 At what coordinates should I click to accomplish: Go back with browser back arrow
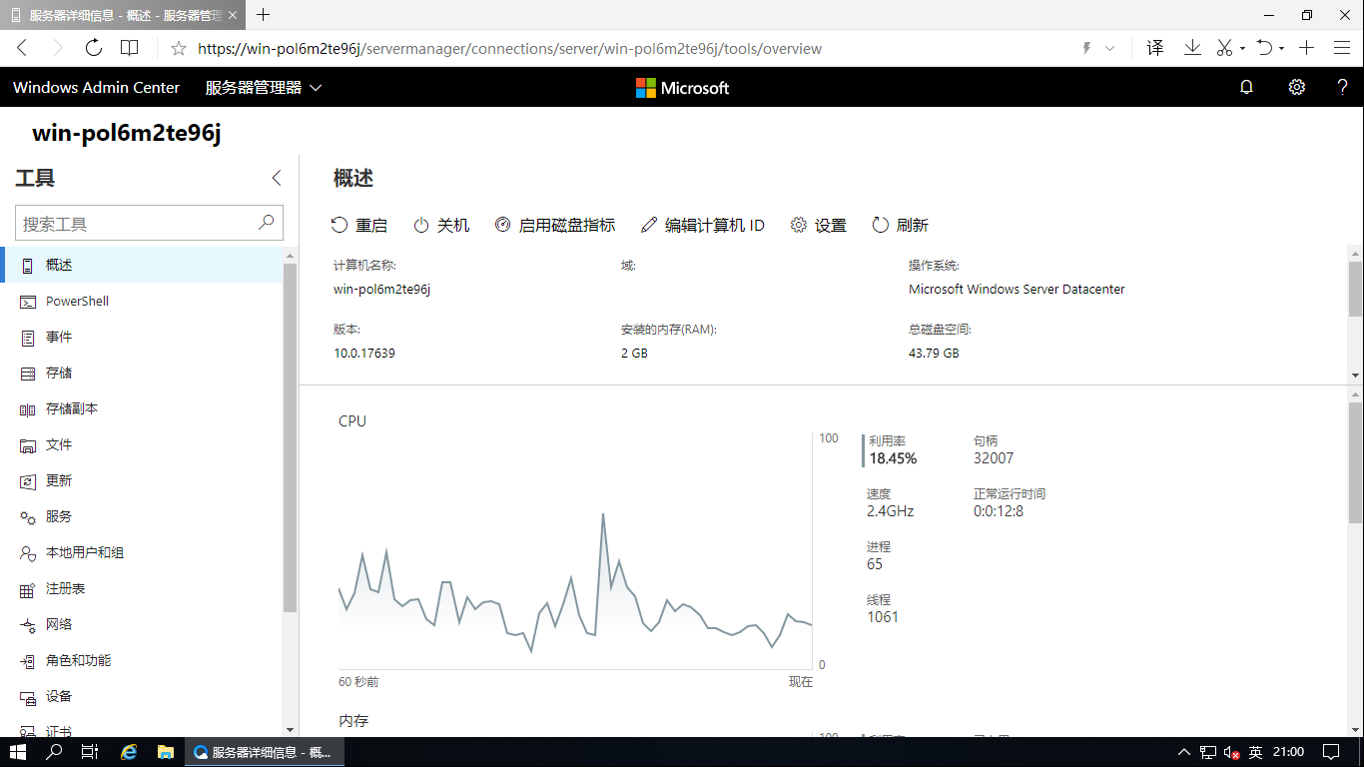pos(23,48)
